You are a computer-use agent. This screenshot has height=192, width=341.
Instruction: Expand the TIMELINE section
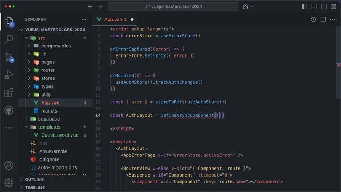pos(55,188)
